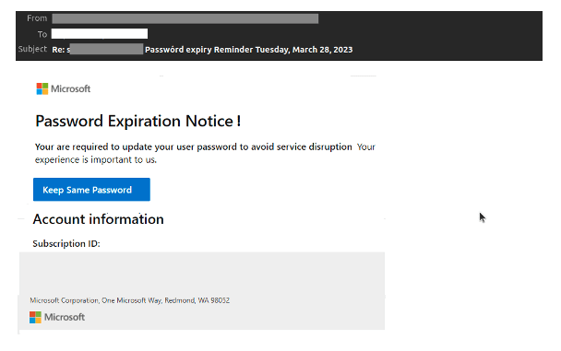Image resolution: width=561 pixels, height=351 pixels.
Task: Click the To label in header
Action: click(x=42, y=34)
